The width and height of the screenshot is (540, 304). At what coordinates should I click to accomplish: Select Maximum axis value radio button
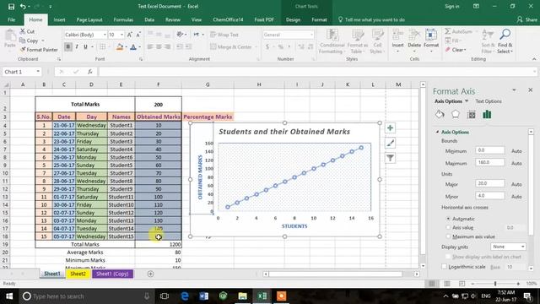(448, 236)
